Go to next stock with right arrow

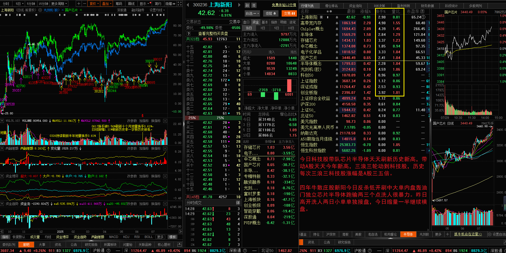(239, 5)
